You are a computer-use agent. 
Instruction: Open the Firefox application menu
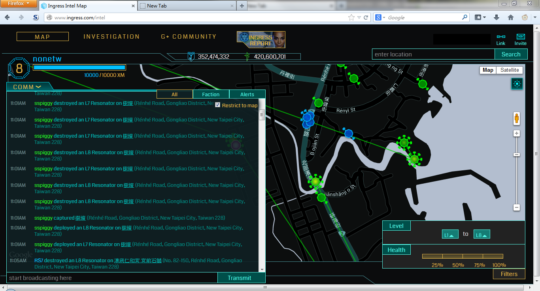click(19, 4)
